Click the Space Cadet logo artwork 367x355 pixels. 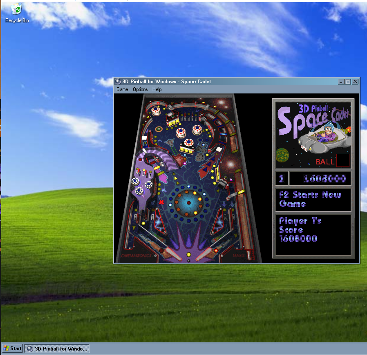(x=313, y=131)
